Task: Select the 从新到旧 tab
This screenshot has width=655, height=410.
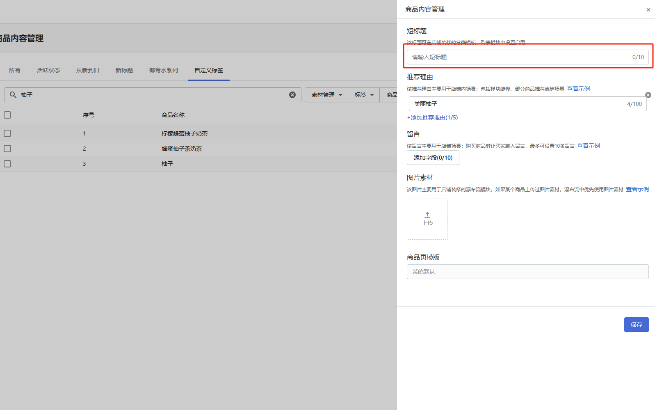Action: click(87, 70)
